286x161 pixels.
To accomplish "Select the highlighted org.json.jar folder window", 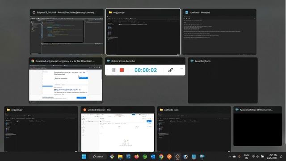I will (143, 32).
